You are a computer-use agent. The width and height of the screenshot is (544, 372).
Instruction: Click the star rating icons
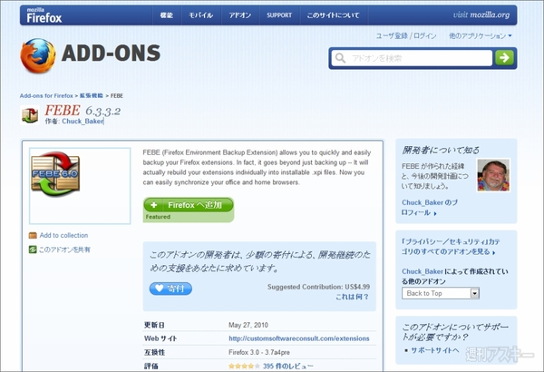pos(244,366)
